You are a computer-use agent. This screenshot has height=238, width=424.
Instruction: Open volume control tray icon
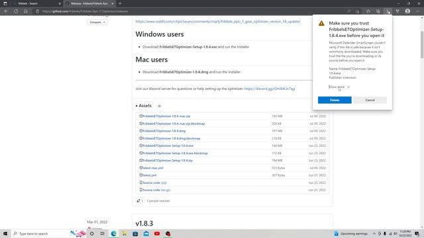click(396, 233)
